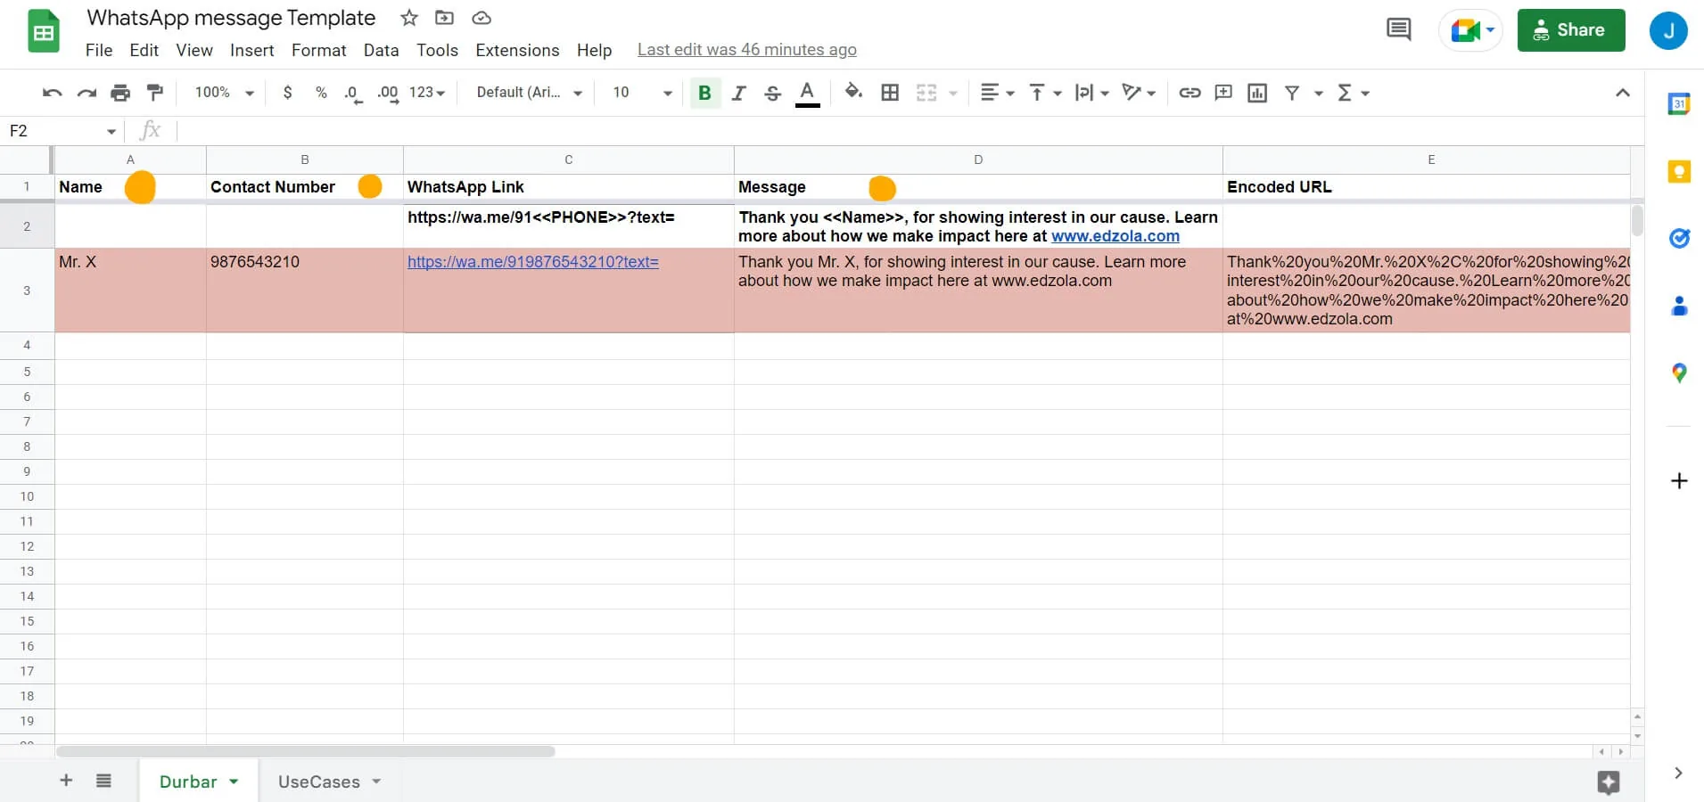1704x802 pixels.
Task: Open the wa.me link in cell C3
Action: 532,262
